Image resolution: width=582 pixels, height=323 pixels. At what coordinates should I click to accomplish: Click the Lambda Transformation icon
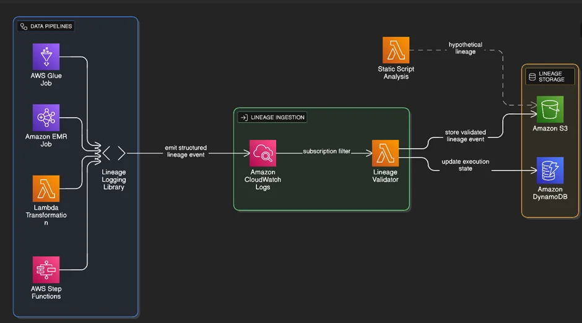46,188
